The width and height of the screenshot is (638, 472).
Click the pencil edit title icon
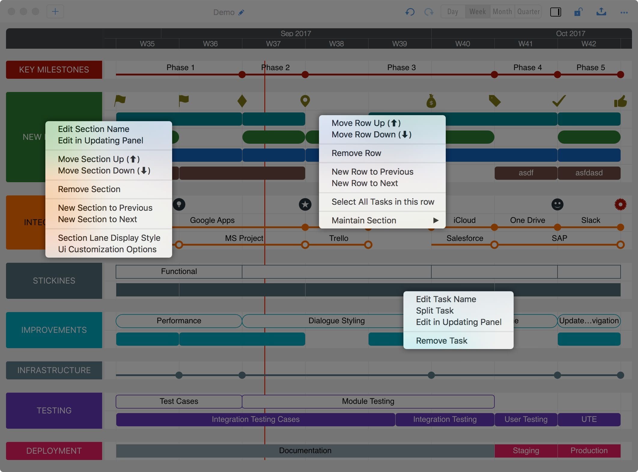(241, 12)
